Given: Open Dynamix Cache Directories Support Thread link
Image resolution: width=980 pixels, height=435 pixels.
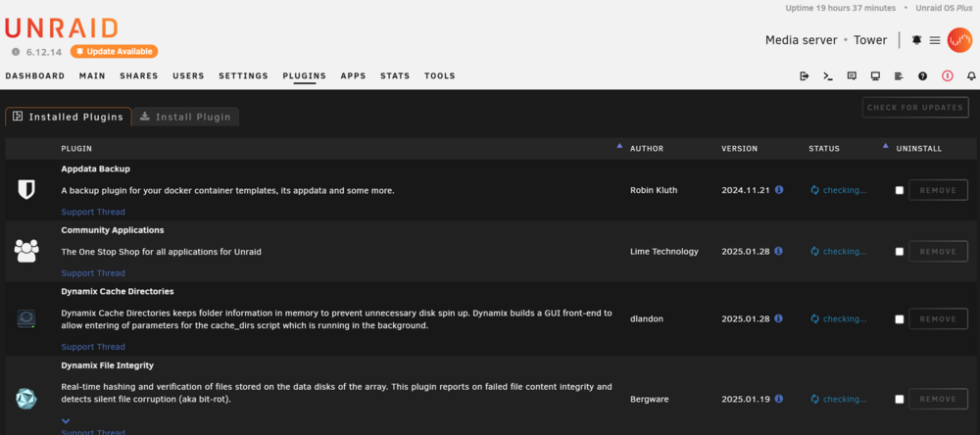Looking at the screenshot, I should 93,347.
